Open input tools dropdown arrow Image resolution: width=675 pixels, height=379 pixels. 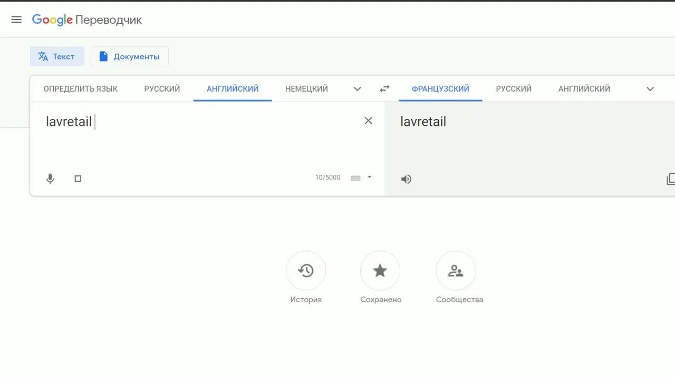(369, 177)
